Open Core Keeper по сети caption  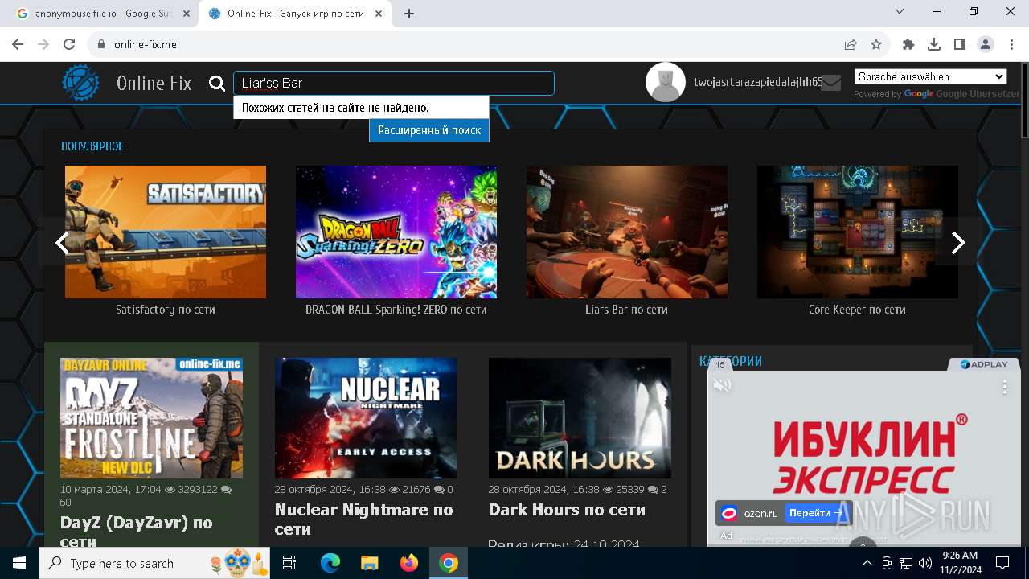coord(857,310)
